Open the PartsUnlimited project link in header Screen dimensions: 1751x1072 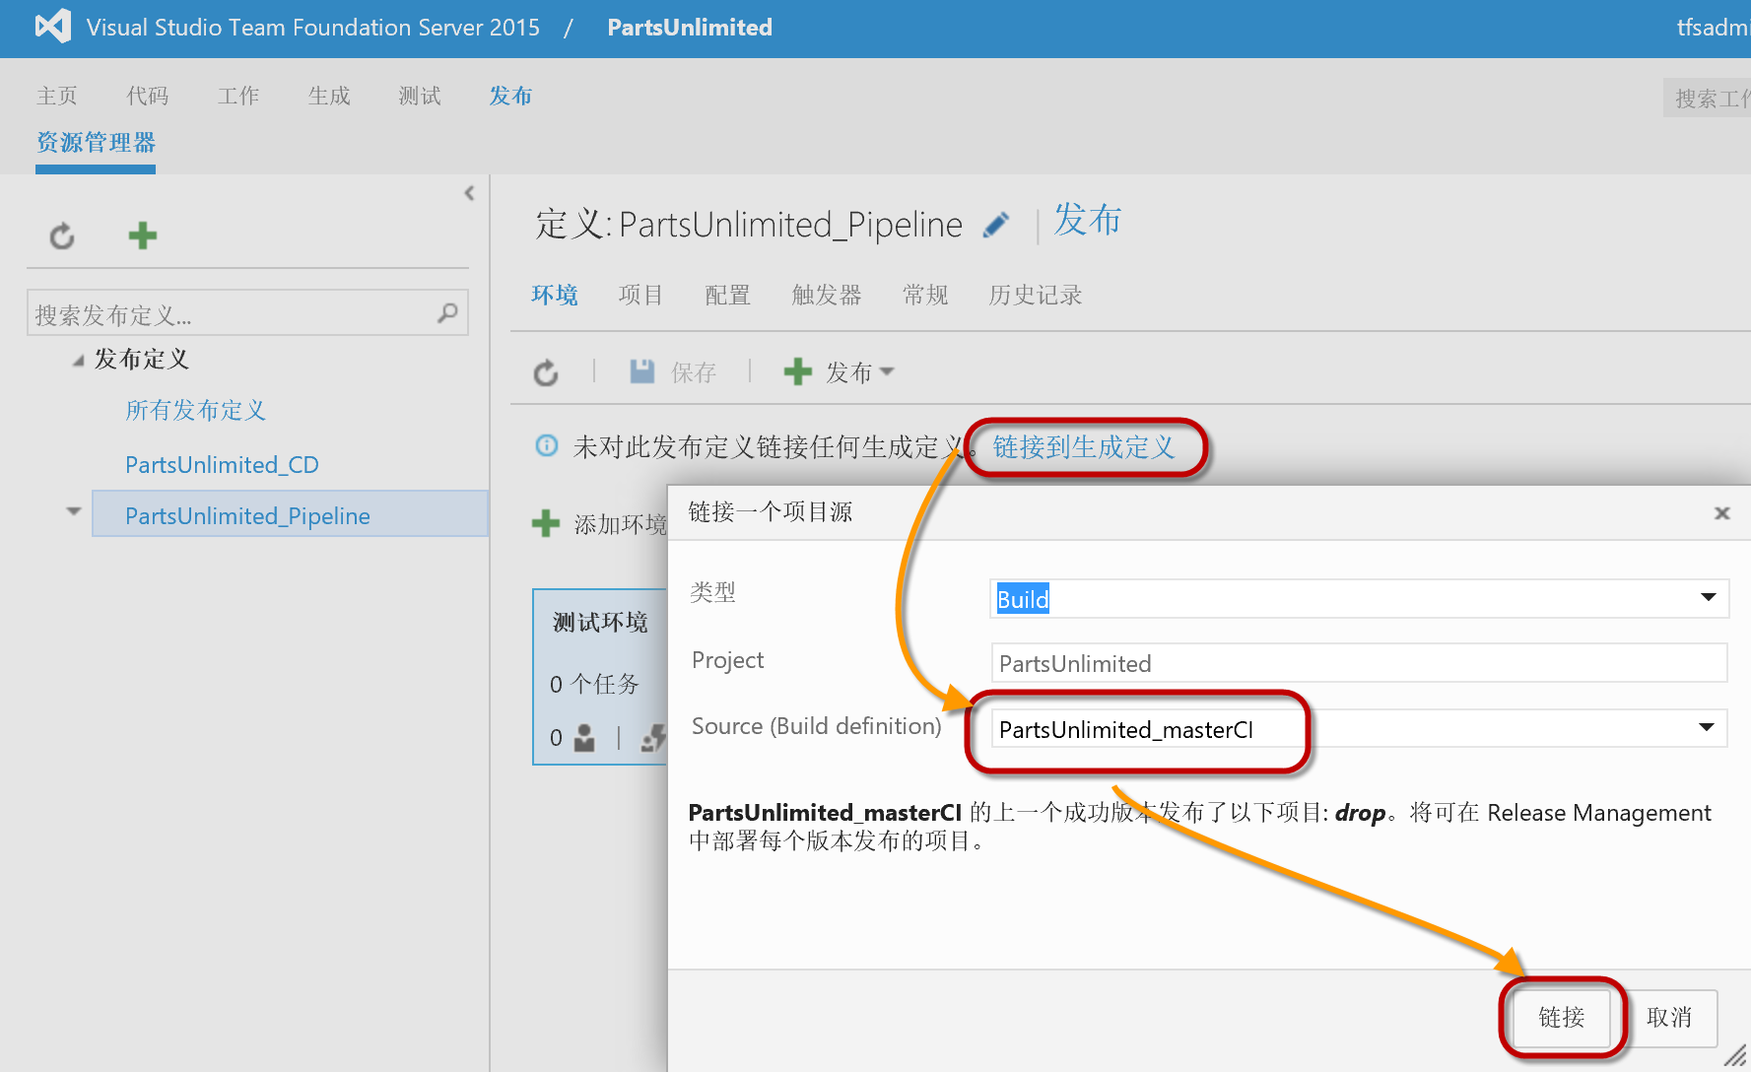point(690,28)
